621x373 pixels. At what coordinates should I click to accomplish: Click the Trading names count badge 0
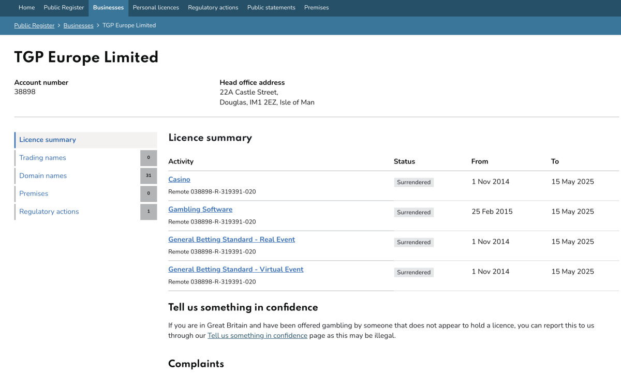149,158
